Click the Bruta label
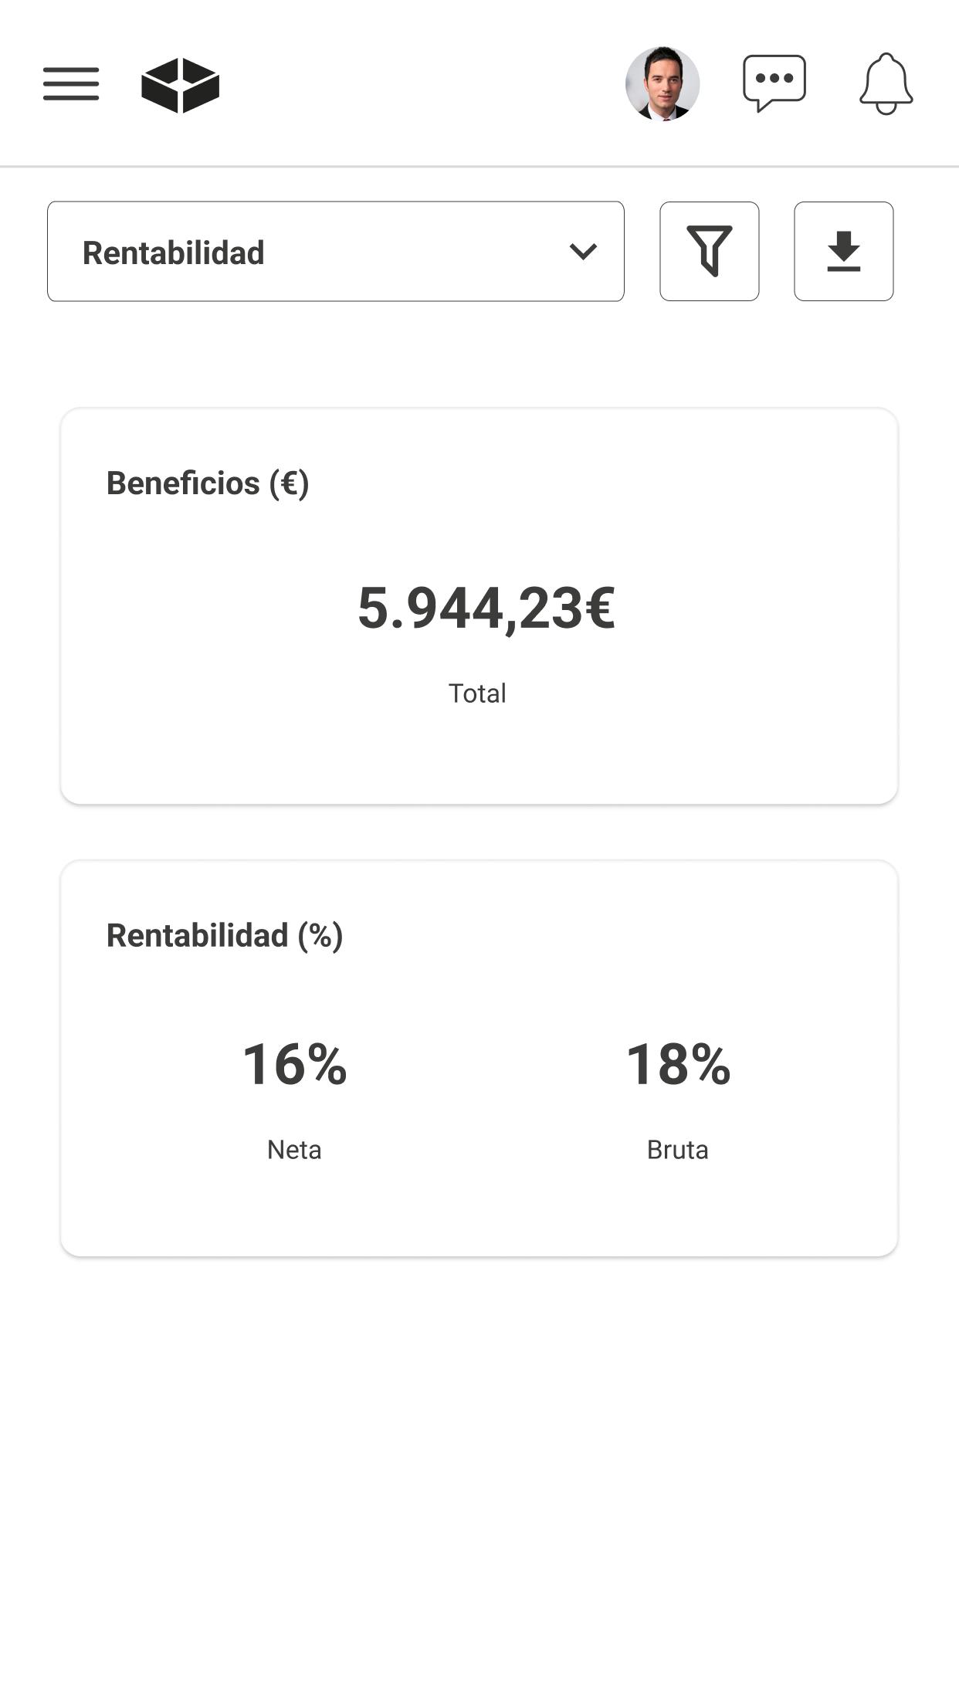959x1705 pixels. [678, 1150]
